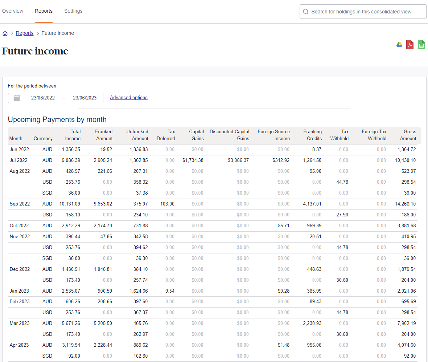This screenshot has height=362, width=428.
Task: Open the calendar date picker icon
Action: [16, 98]
